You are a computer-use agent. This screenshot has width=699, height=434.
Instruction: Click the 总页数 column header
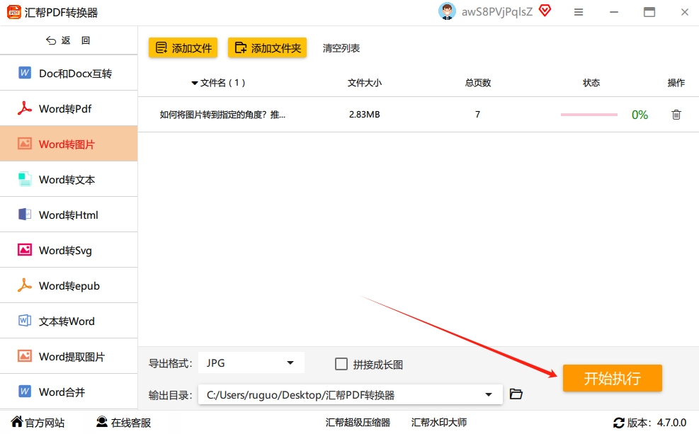pos(478,83)
